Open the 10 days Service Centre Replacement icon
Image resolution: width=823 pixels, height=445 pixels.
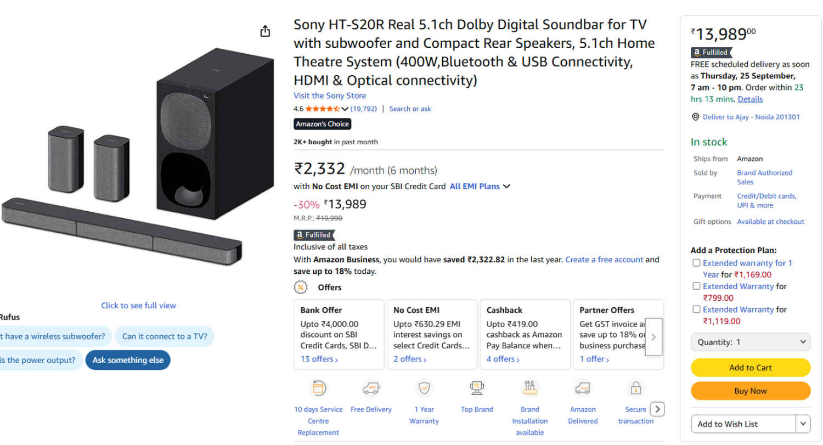[x=318, y=387]
